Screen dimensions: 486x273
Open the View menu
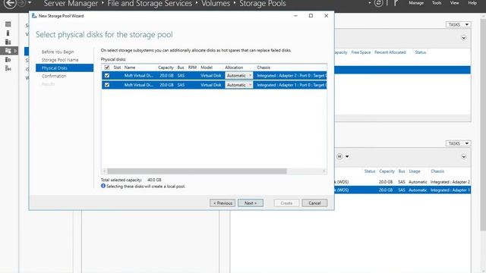pyautogui.click(x=454, y=3)
